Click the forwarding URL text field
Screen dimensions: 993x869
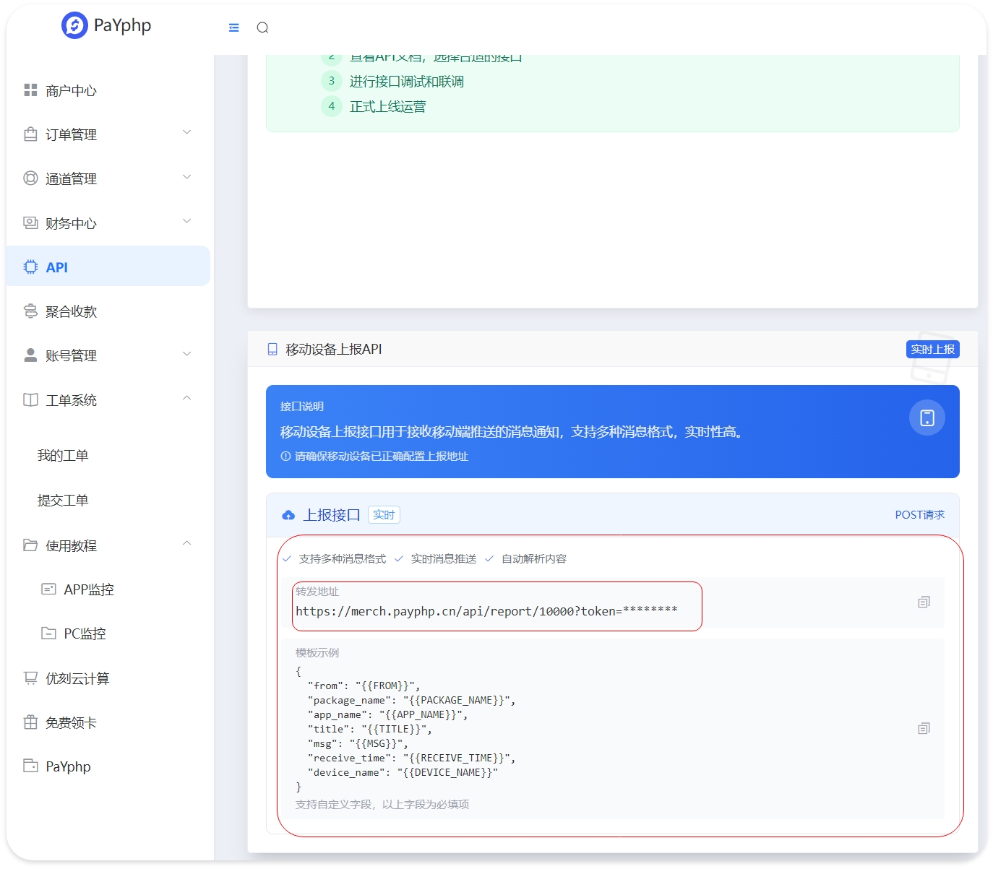click(486, 611)
